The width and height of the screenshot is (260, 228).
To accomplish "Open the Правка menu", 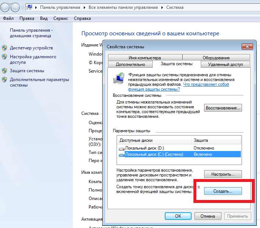I will pyautogui.click(x=27, y=18).
